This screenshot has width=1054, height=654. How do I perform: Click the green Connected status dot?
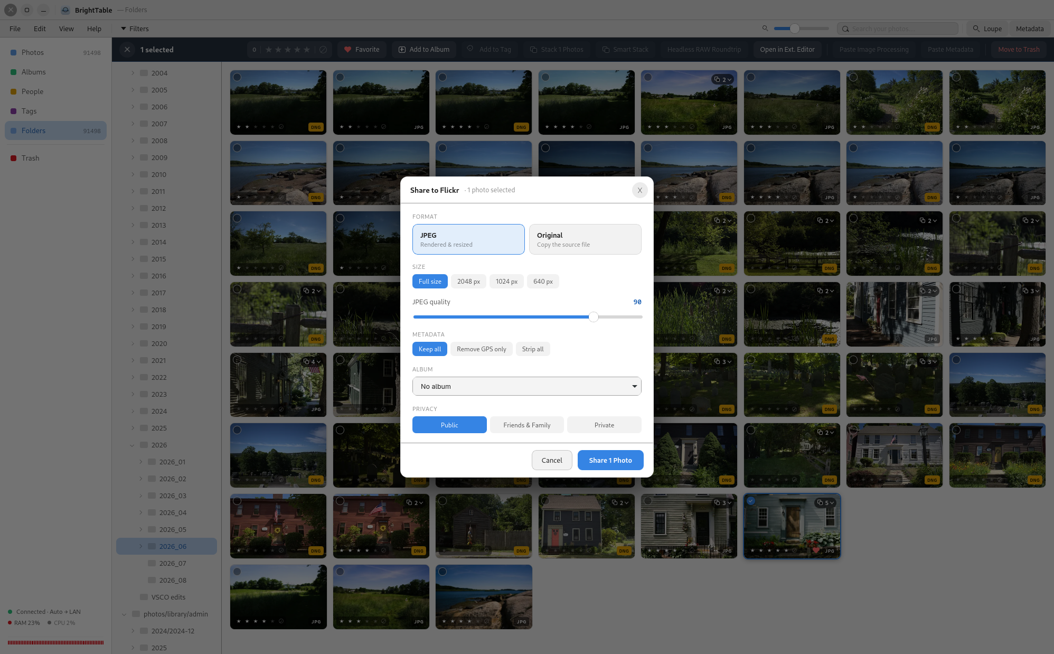(x=10, y=612)
